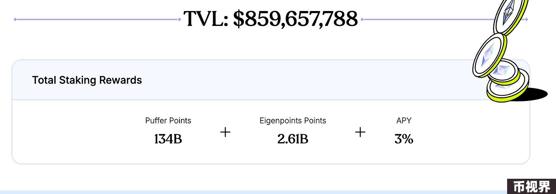The image size is (556, 194).
Task: Click the 币视界 watermark badge
Action: (532, 186)
